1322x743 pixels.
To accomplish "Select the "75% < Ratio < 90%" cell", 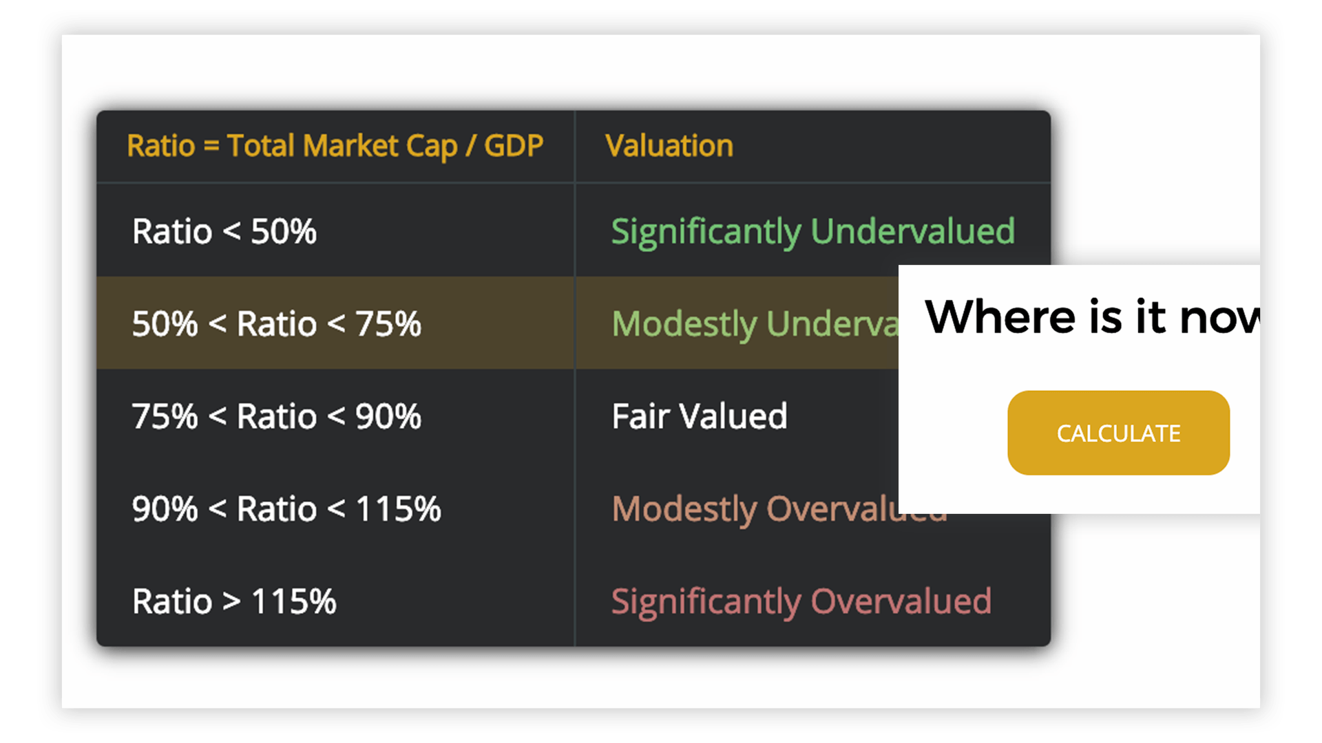I will pos(276,416).
